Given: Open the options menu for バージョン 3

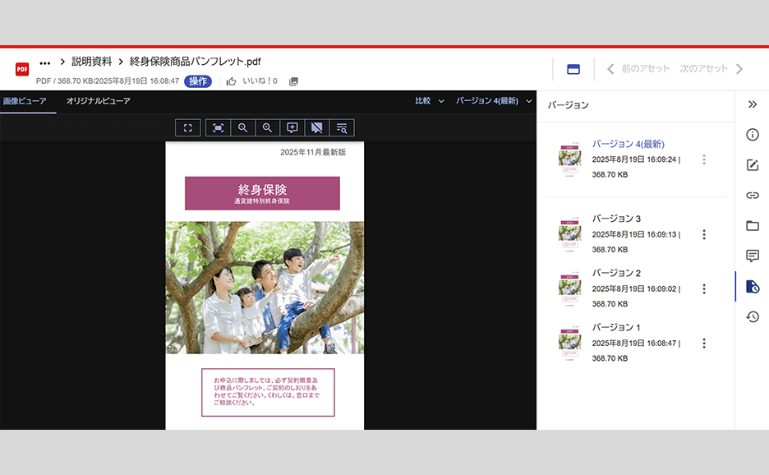Looking at the screenshot, I should pos(704,234).
